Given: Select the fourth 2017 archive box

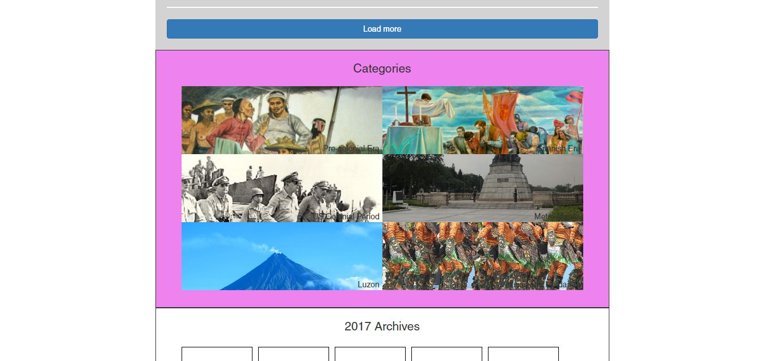Looking at the screenshot, I should coord(447,354).
